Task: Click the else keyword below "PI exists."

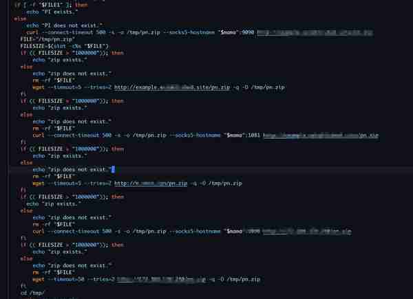Action: click(x=20, y=19)
